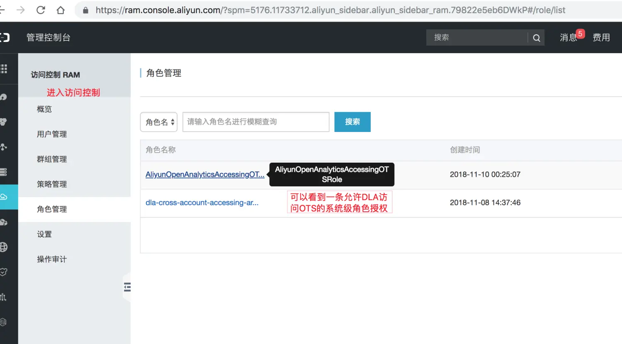Click the browser forward arrow
Screen dimensions: 622x344
point(21,10)
